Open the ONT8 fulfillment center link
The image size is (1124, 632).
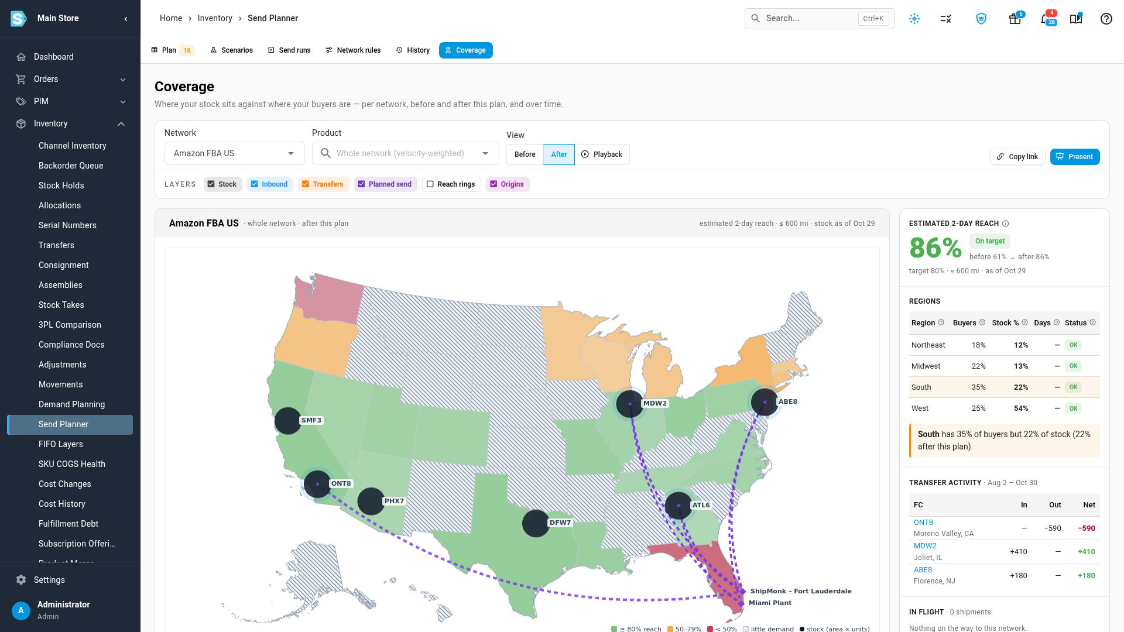pos(923,523)
